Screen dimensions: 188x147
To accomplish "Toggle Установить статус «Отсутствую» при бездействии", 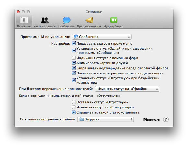I will tap(74, 80).
